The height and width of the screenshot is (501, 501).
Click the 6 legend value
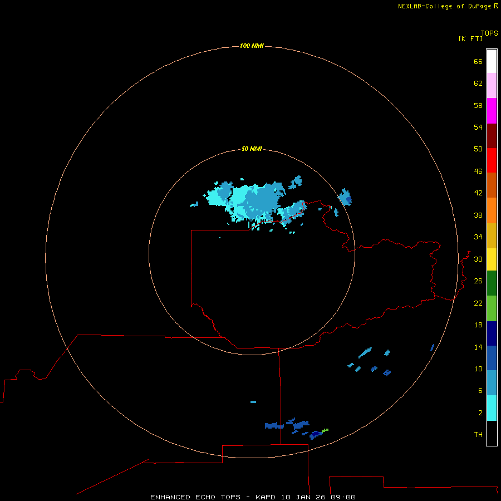click(x=480, y=391)
